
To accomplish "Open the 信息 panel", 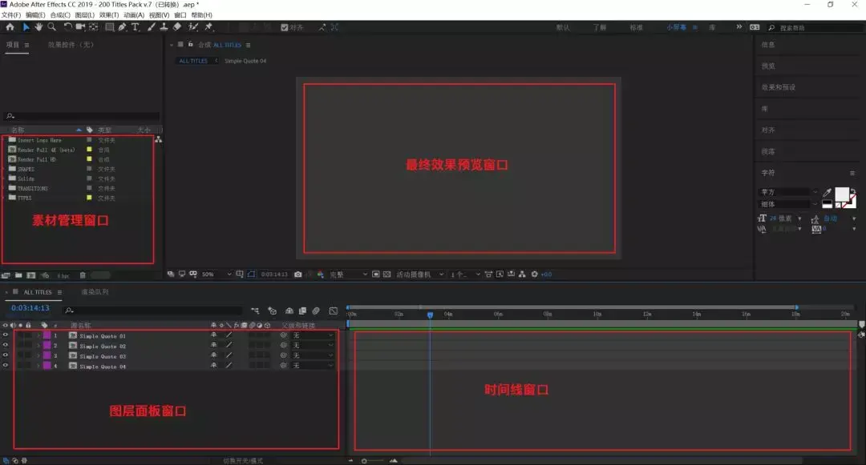I will point(768,45).
